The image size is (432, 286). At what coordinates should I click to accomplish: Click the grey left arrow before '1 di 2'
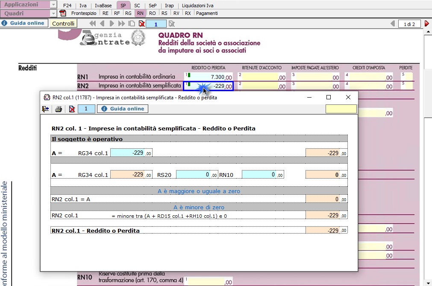(393, 24)
